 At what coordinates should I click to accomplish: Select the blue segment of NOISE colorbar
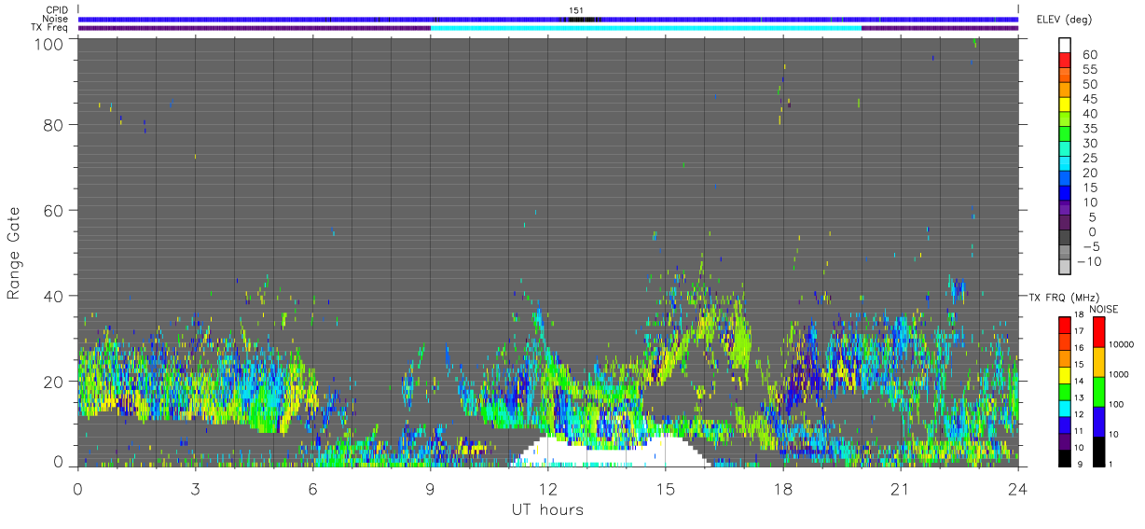click(1098, 421)
